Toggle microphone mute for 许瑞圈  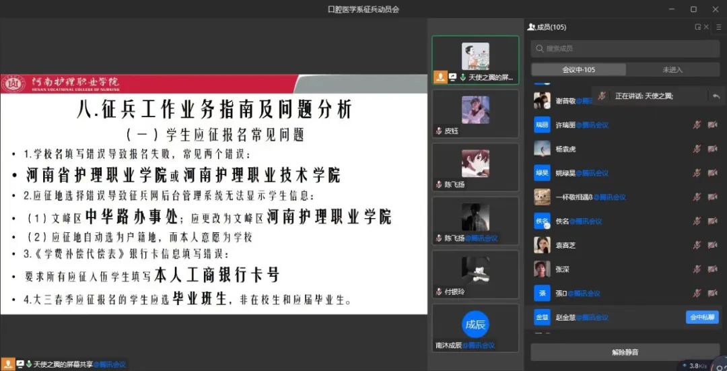[697, 125]
